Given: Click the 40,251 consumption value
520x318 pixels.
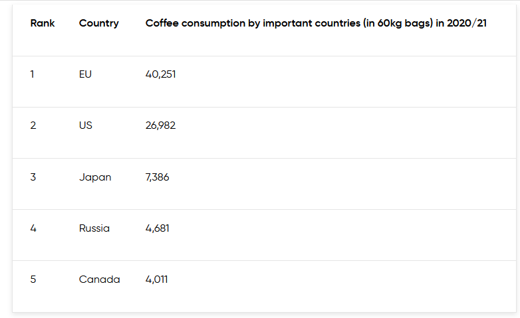Looking at the screenshot, I should point(160,74).
